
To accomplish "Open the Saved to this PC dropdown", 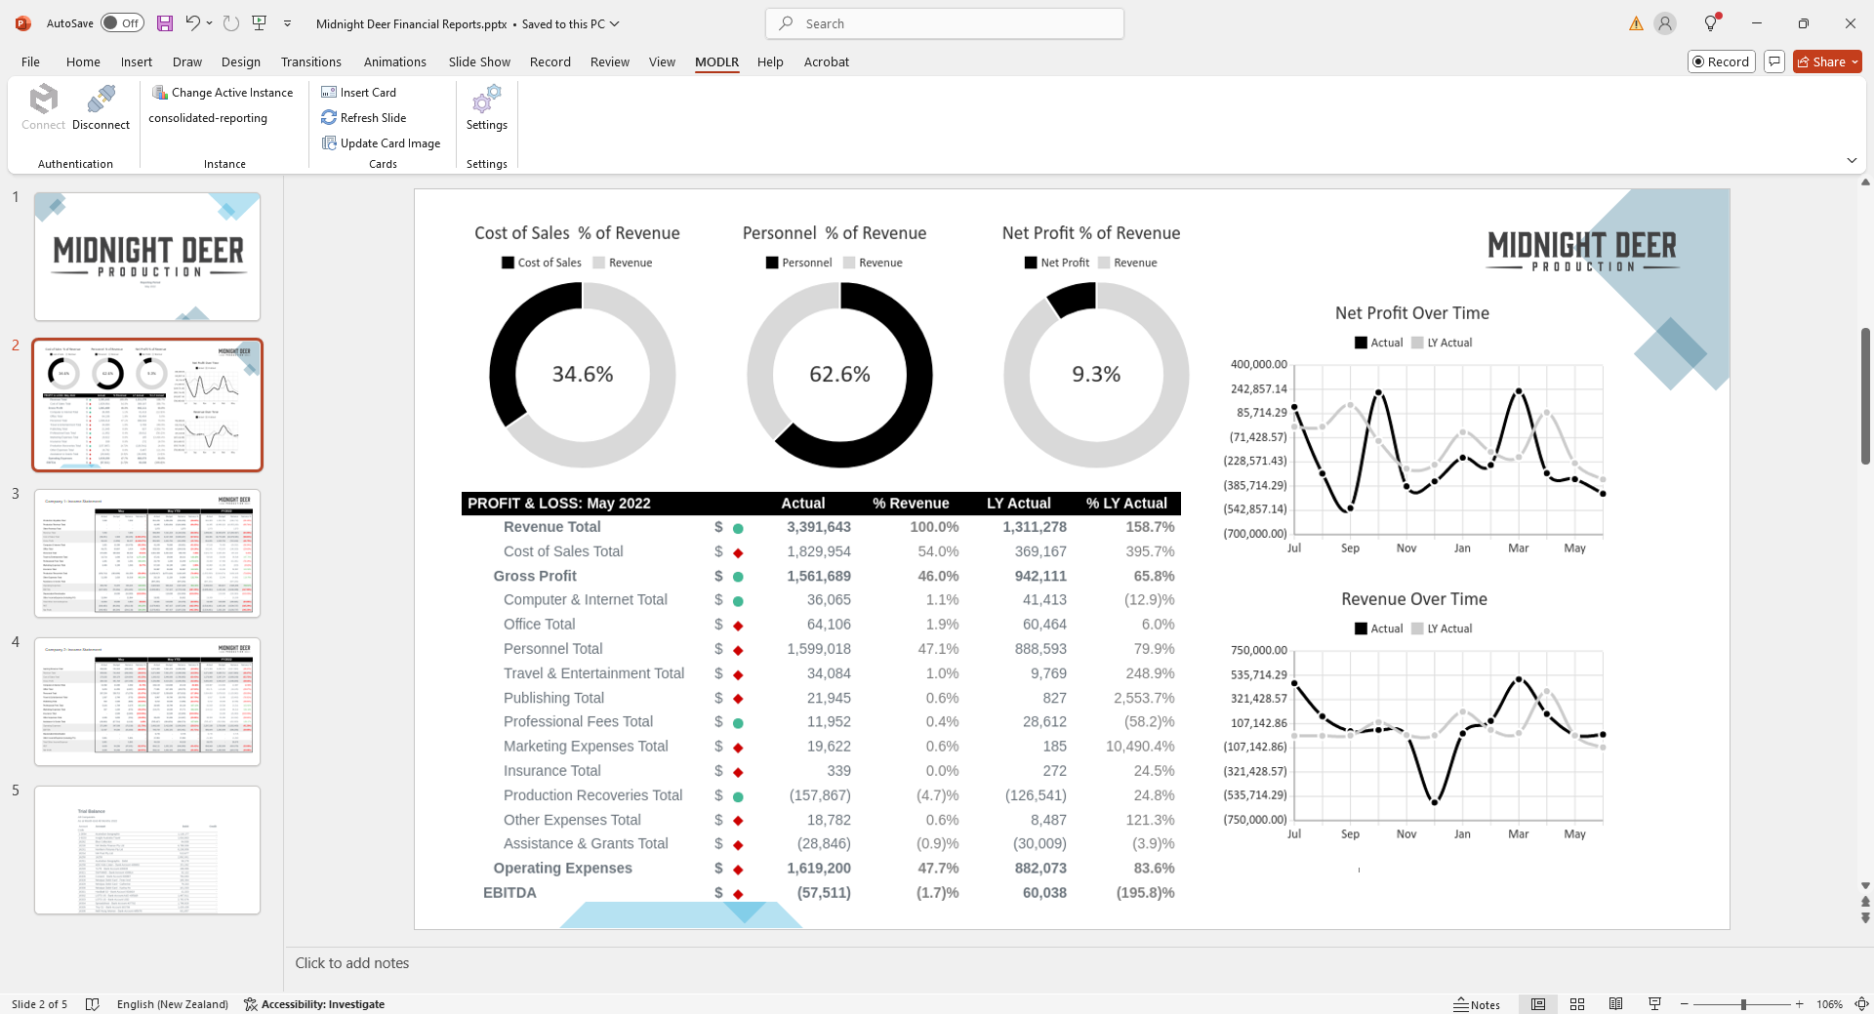I will click(614, 23).
